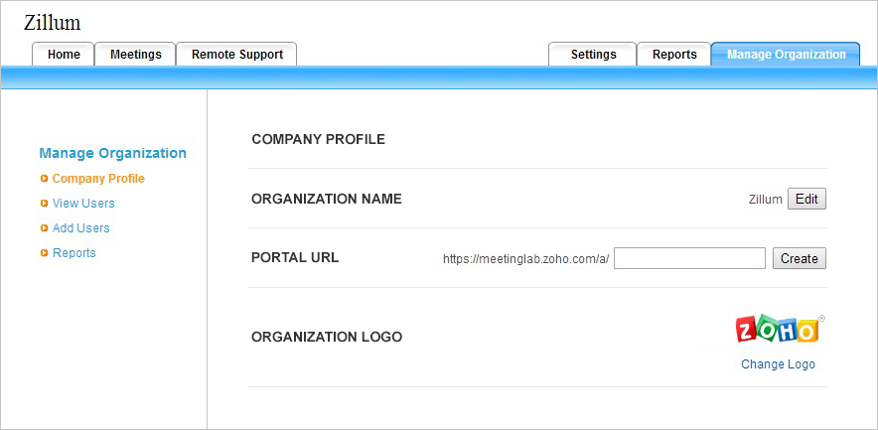
Task: Click the bullet icon next to View Users
Action: tap(44, 204)
